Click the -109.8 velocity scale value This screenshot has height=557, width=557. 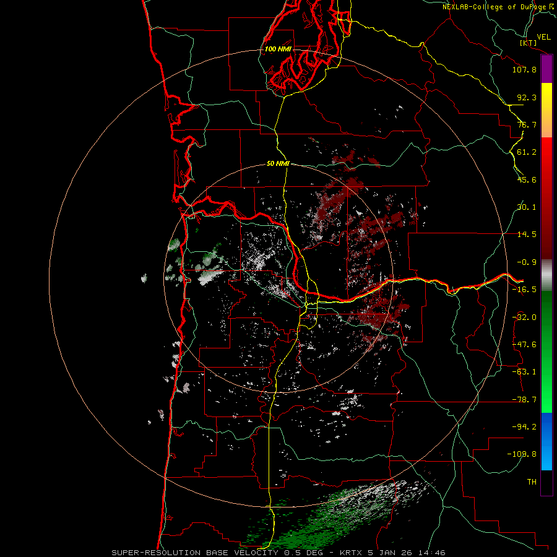[x=522, y=454]
